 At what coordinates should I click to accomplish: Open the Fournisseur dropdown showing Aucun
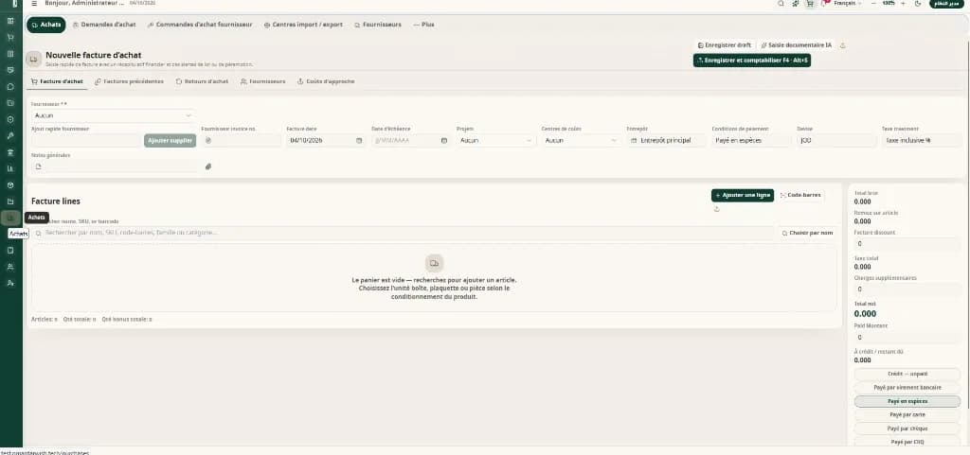tap(113, 115)
